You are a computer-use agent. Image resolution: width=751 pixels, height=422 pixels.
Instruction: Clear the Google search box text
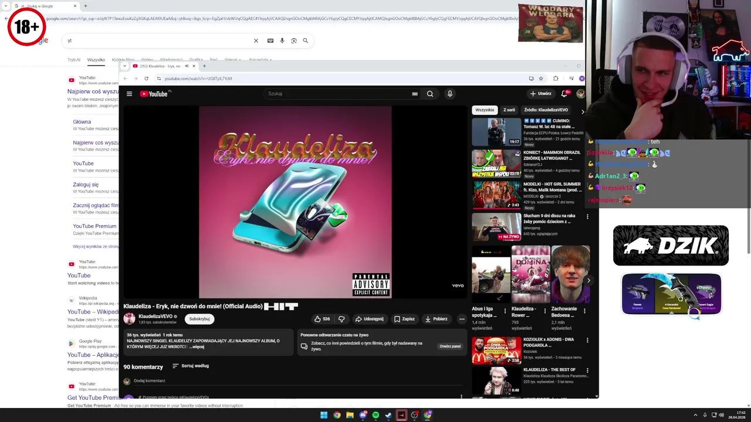tap(256, 40)
